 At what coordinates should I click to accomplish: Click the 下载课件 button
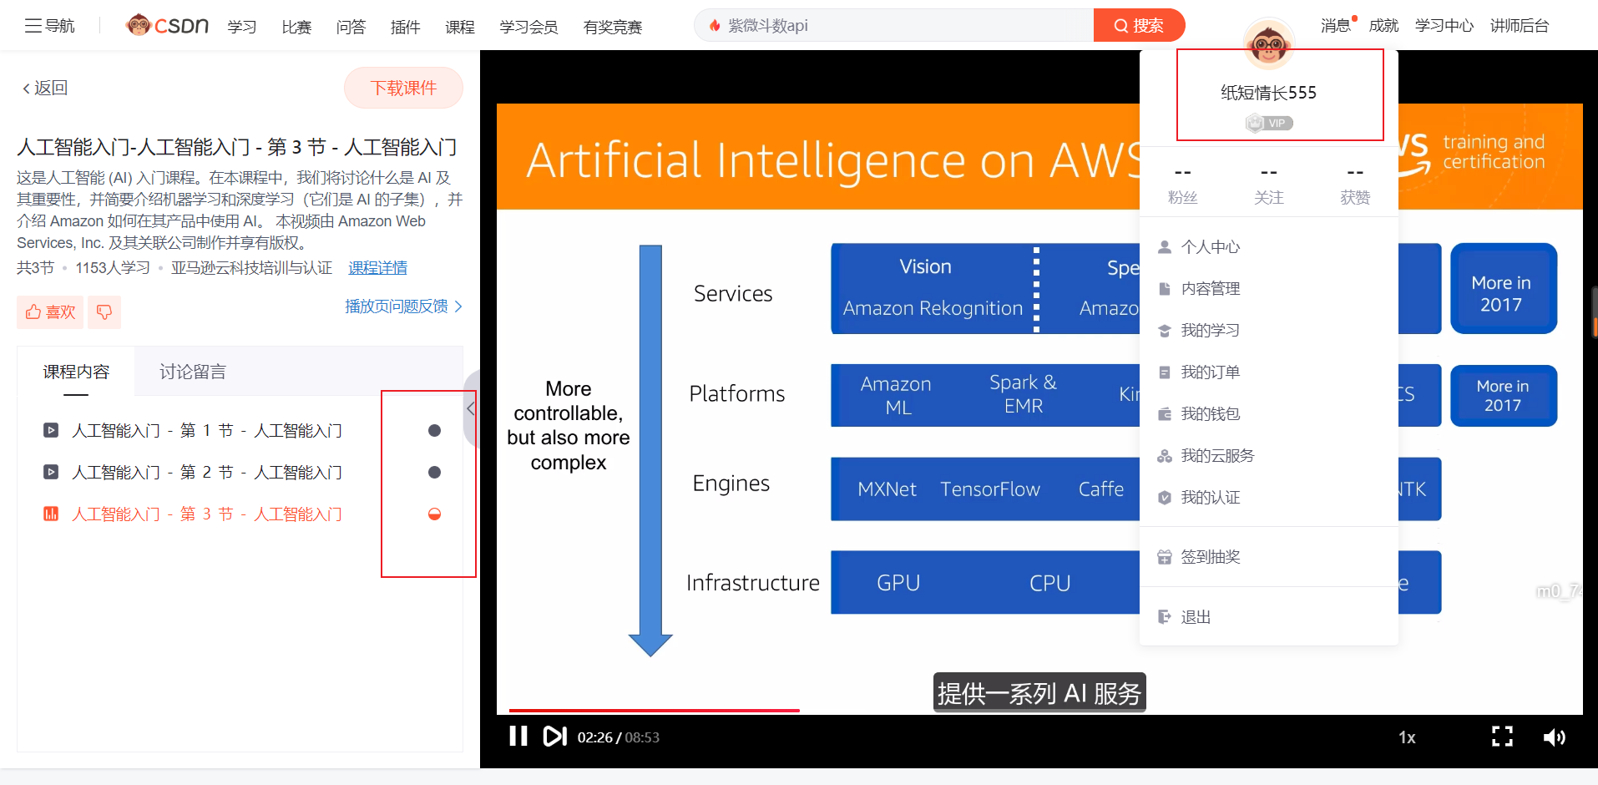tap(403, 88)
